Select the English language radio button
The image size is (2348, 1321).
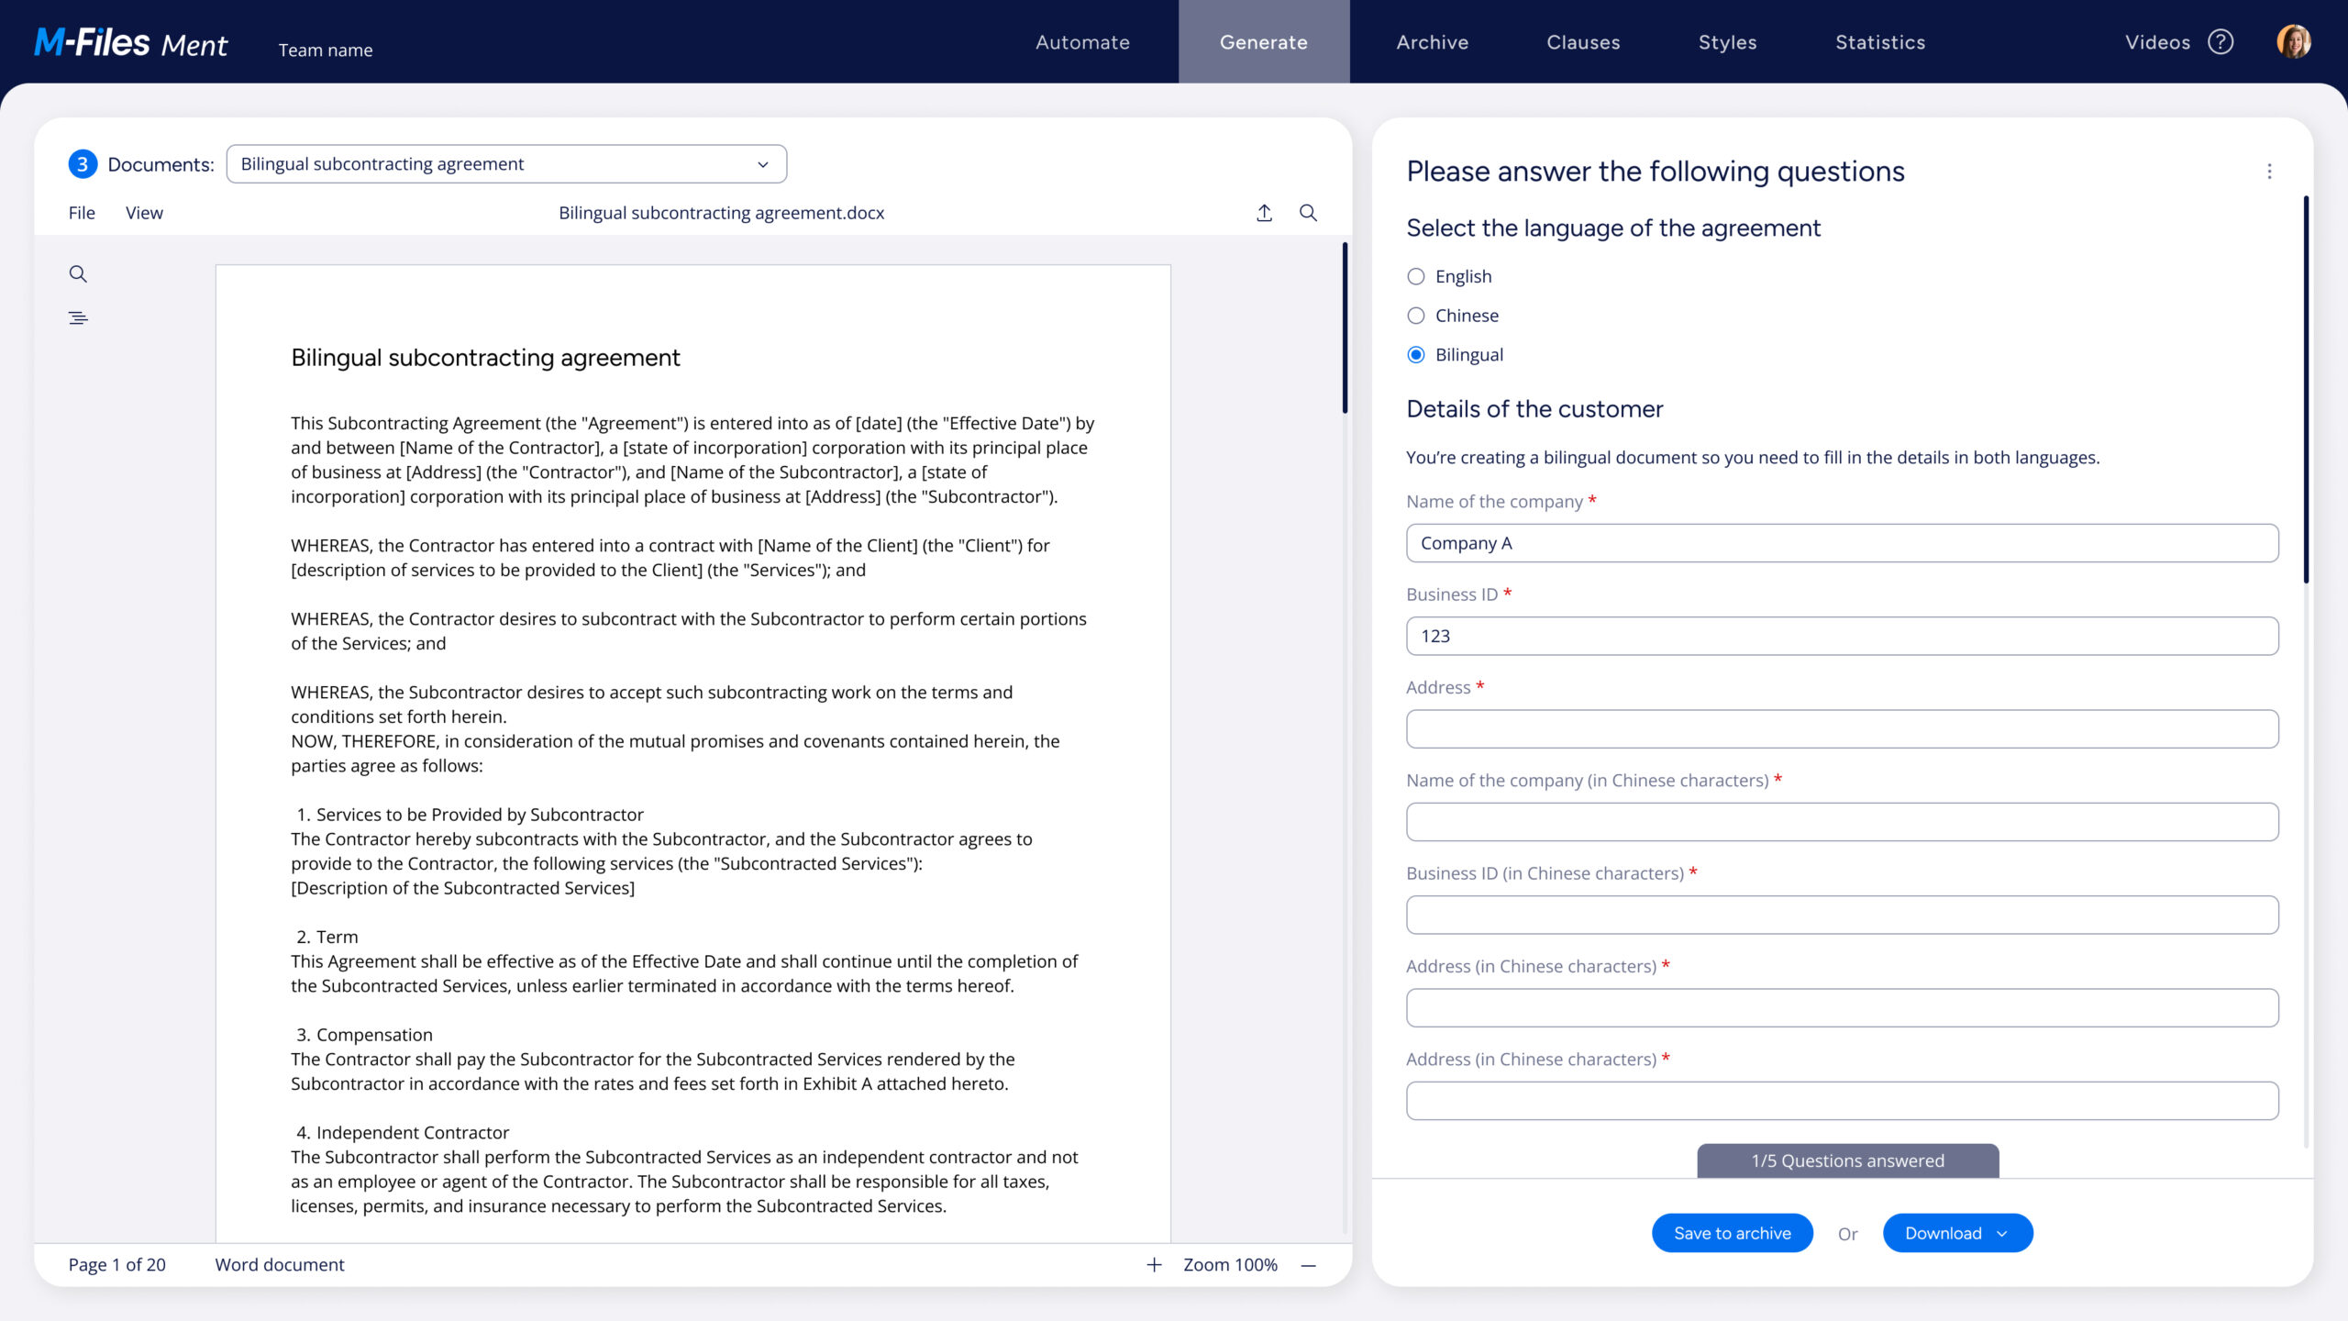point(1416,277)
